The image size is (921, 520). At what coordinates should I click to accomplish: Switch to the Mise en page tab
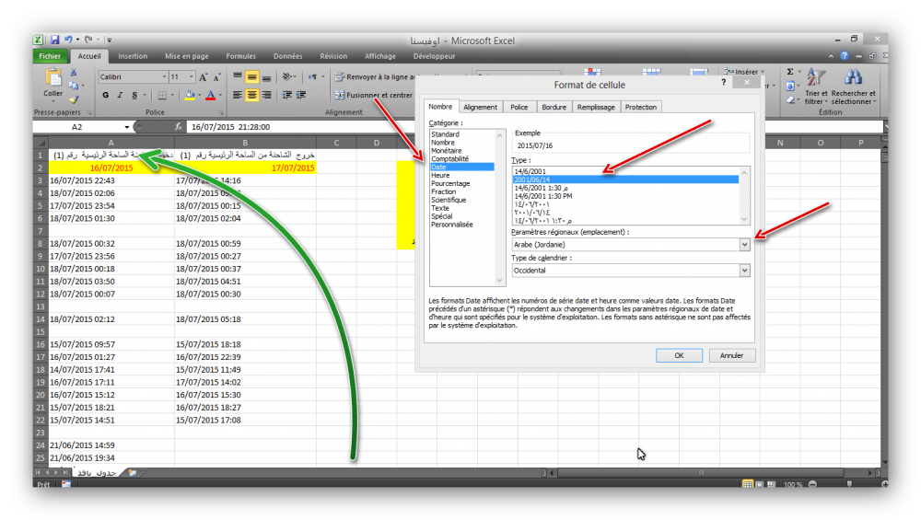pos(187,56)
